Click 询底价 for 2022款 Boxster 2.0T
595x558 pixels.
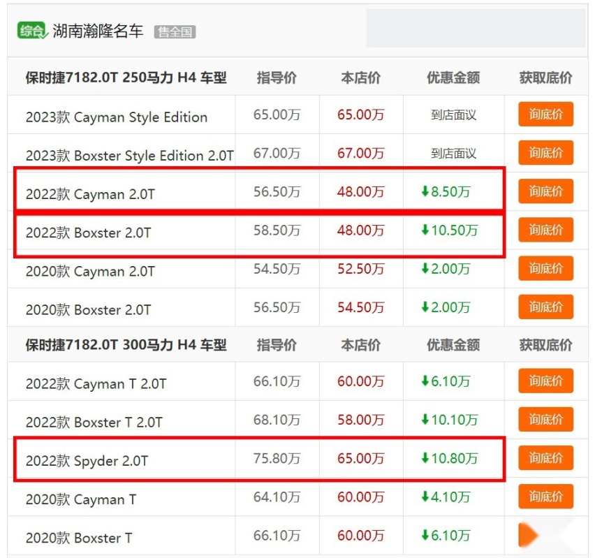coord(545,230)
